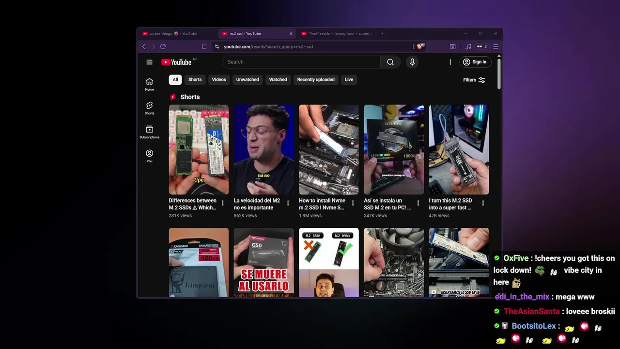620x349 pixels.
Task: Click the address bar URL
Action: coord(268,47)
